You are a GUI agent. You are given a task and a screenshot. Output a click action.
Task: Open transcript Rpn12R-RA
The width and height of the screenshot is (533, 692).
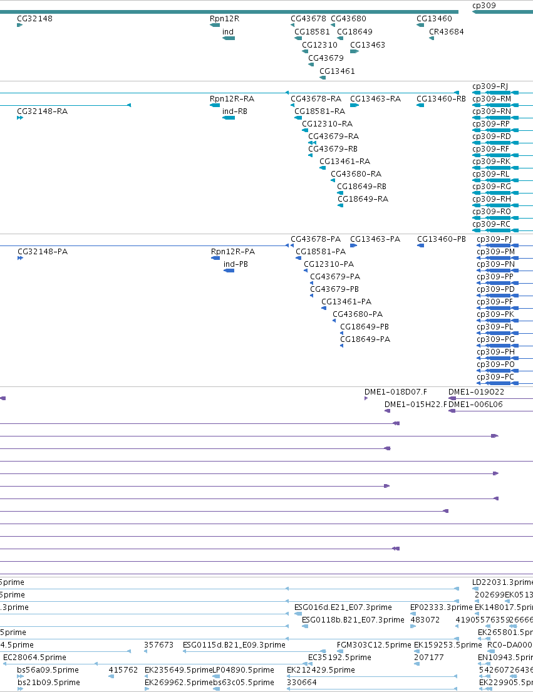pyautogui.click(x=232, y=99)
